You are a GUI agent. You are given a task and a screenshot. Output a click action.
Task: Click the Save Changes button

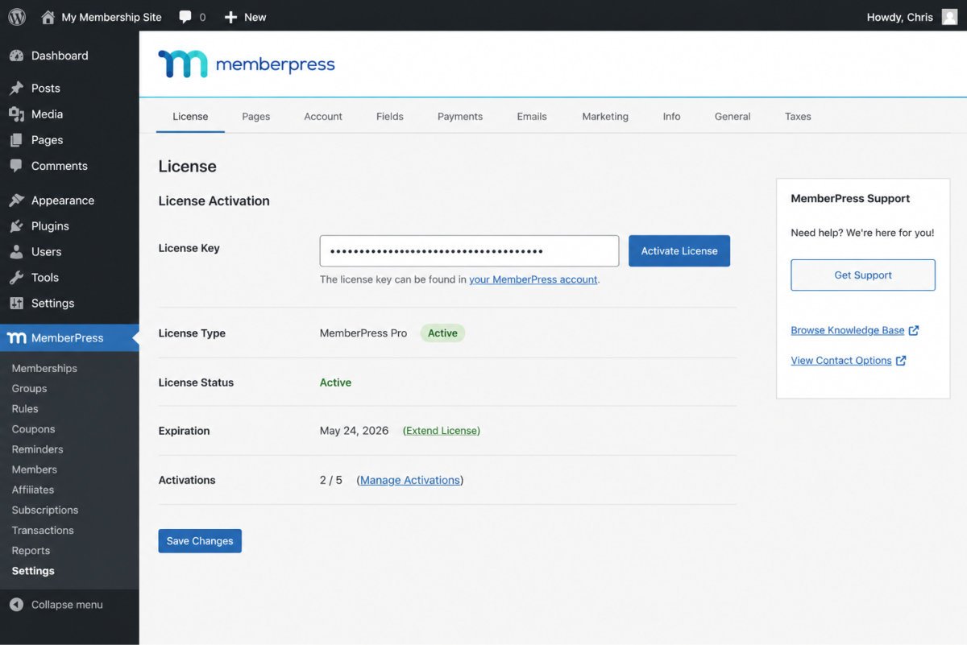200,541
